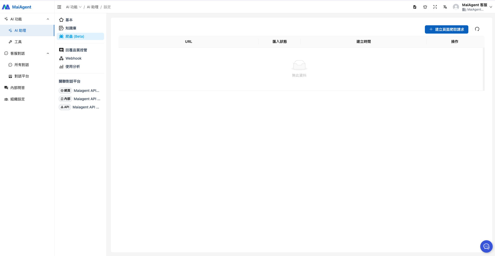Open the AI 功能 breadcrumb dropdown

tap(73, 7)
